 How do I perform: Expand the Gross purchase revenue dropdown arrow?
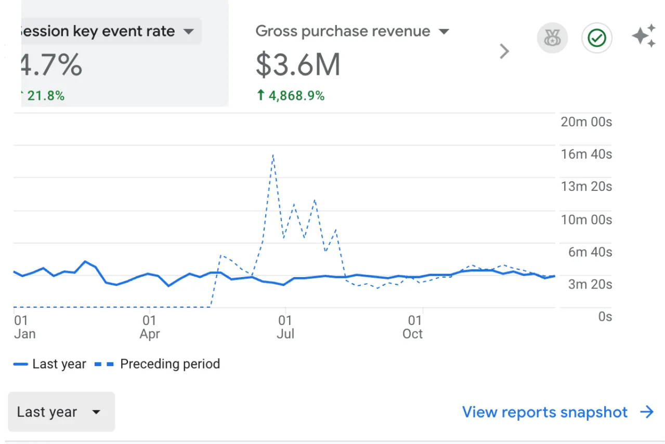pyautogui.click(x=444, y=32)
